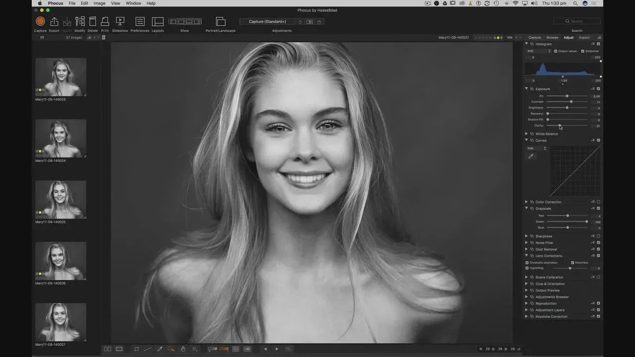Click the Contrast slider handle
The image size is (635, 357).
pos(571,102)
